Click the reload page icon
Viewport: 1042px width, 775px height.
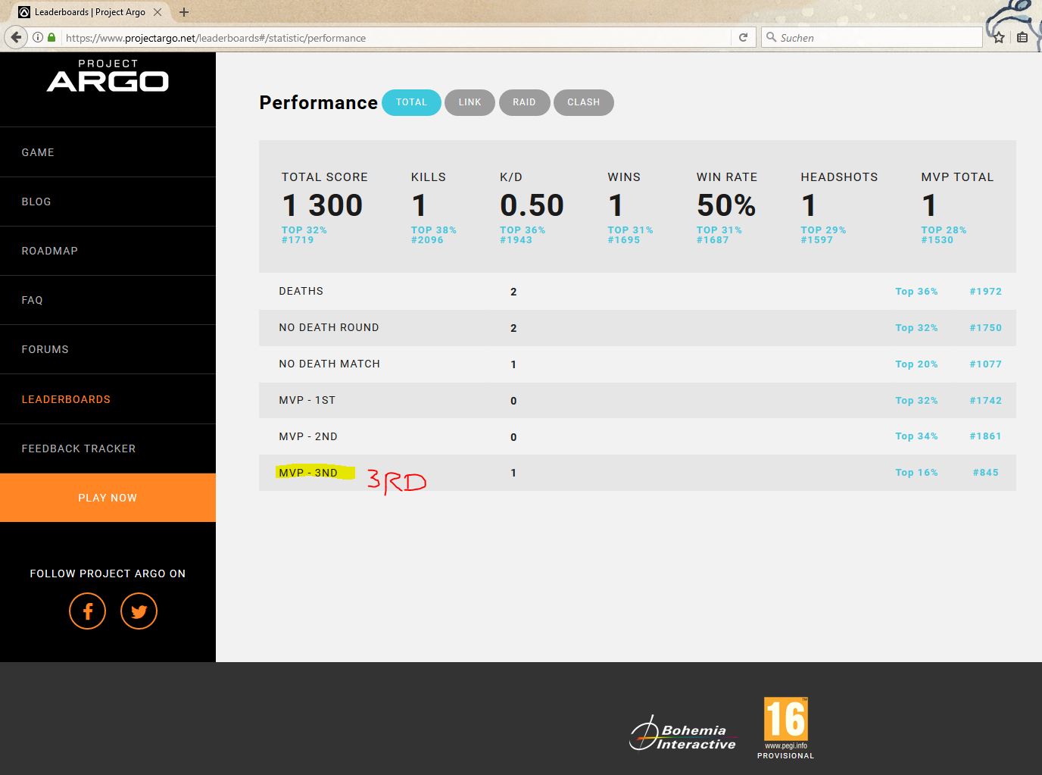[744, 37]
